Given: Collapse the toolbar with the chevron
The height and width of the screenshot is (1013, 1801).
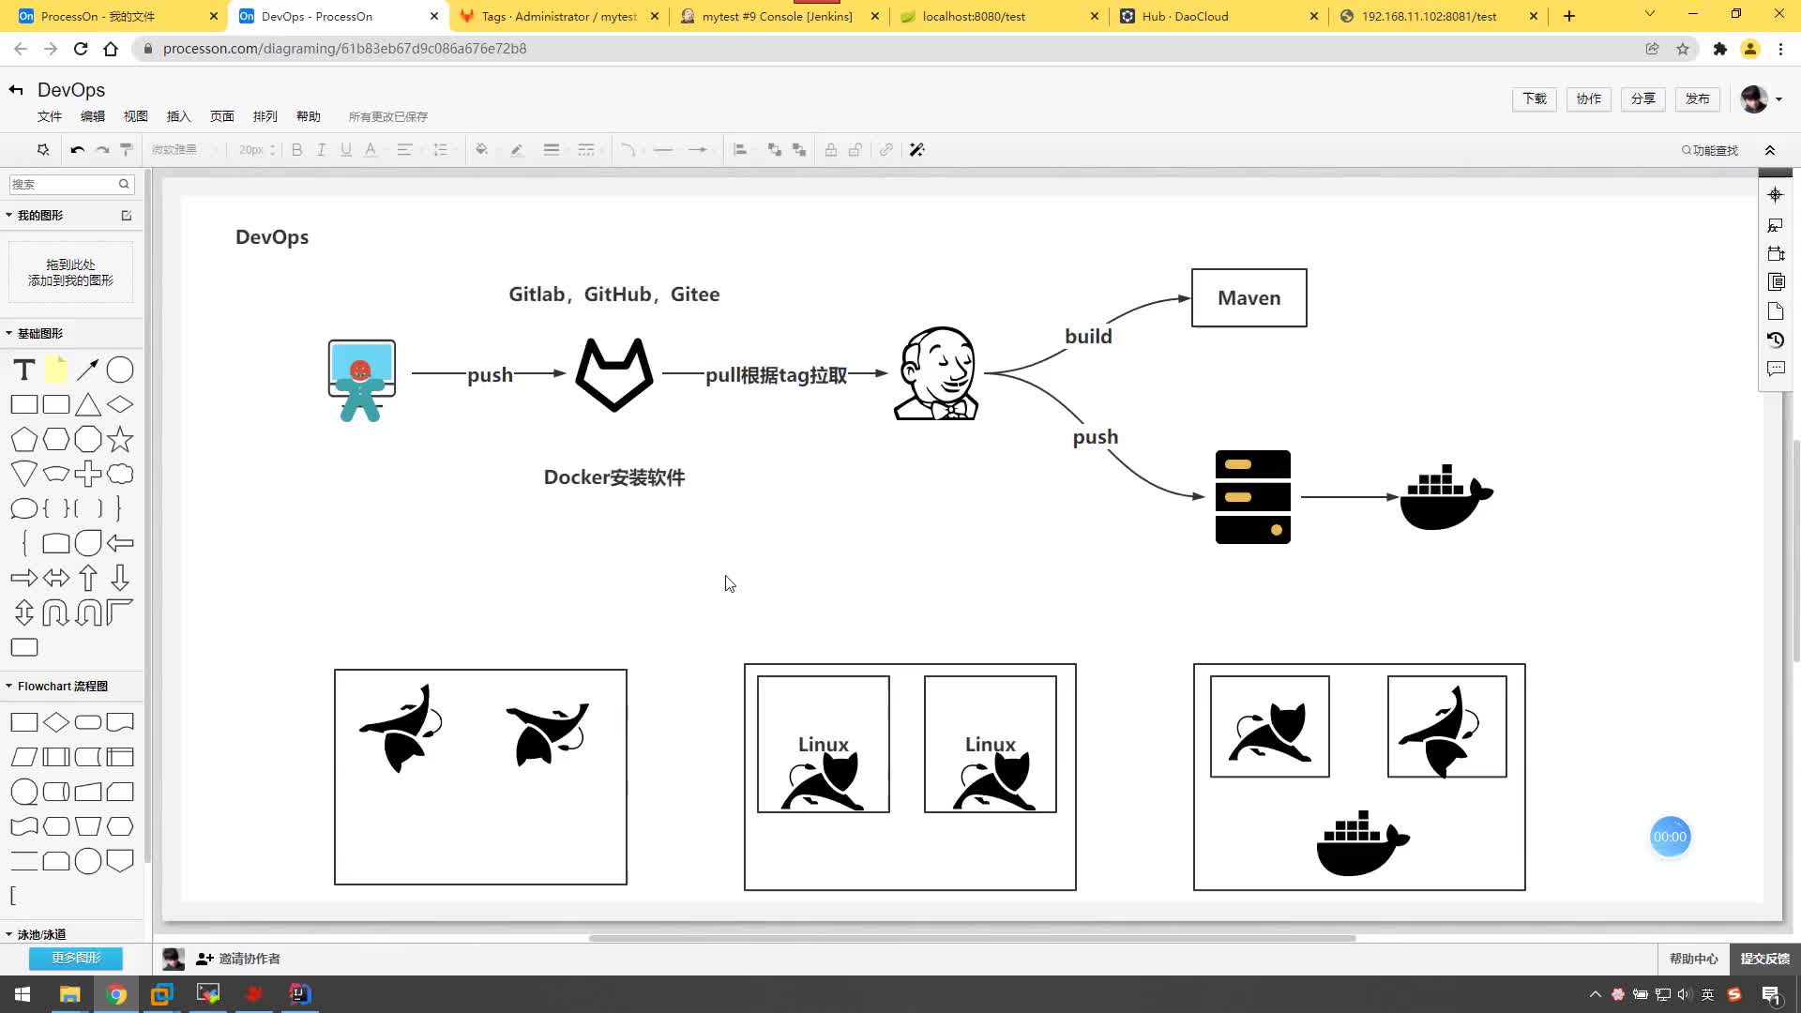Looking at the screenshot, I should tap(1770, 150).
